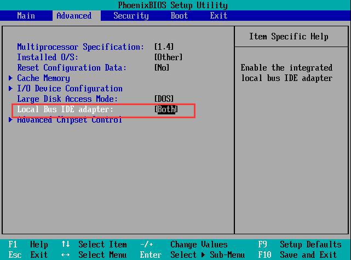
Task: Open the Security menu tab
Action: point(131,16)
